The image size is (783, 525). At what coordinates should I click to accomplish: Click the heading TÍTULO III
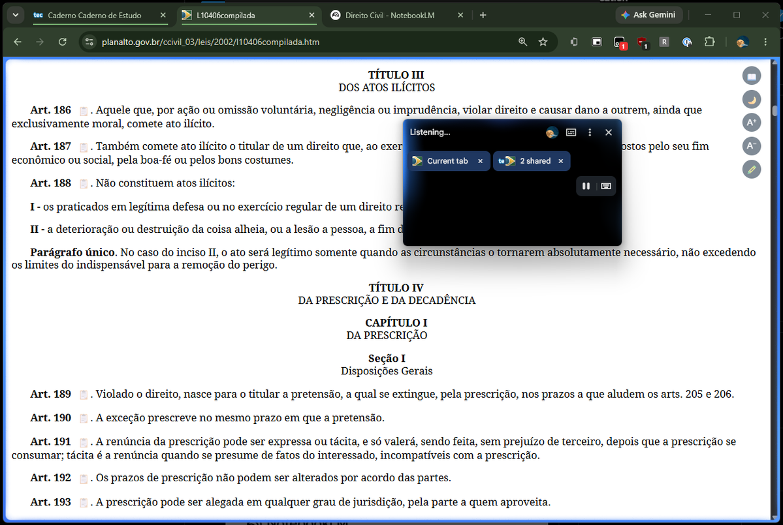click(x=396, y=75)
